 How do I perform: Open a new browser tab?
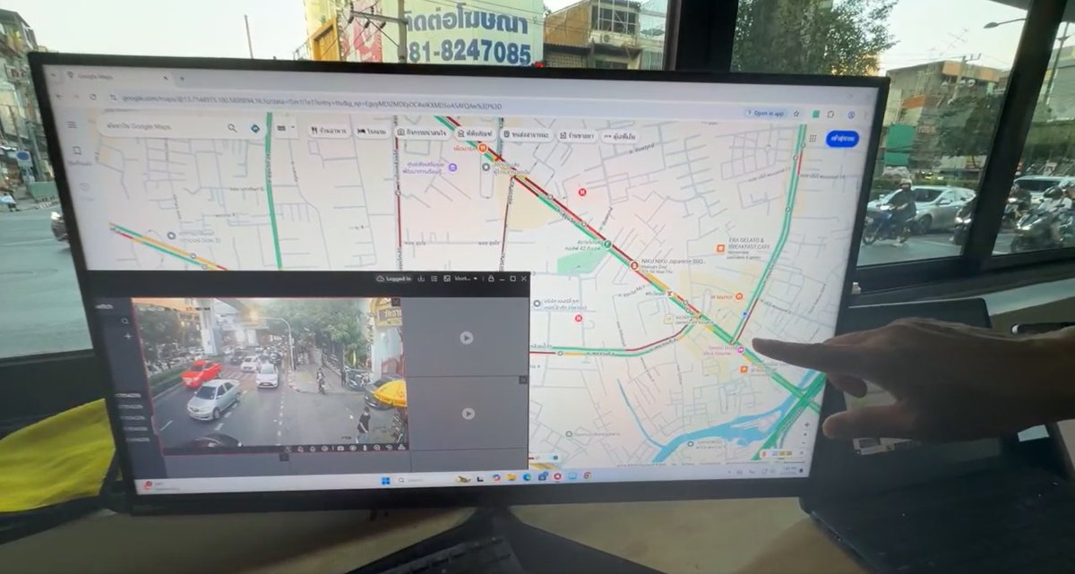[181, 78]
